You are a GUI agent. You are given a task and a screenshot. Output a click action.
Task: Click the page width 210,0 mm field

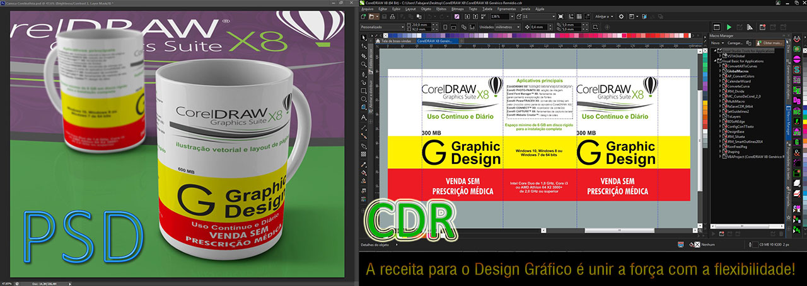click(x=421, y=25)
